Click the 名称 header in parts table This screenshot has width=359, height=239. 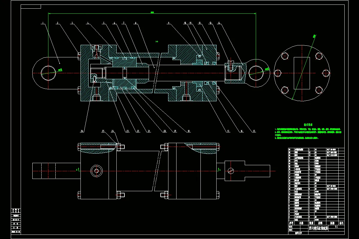click(301, 223)
